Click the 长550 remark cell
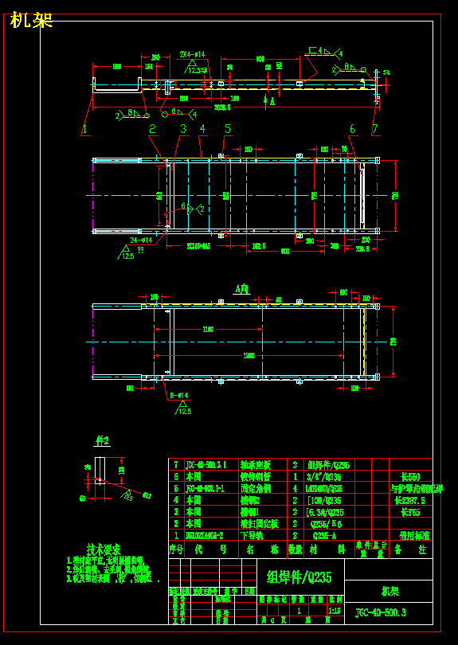Viewport: 458px width, 645px height. pyautogui.click(x=410, y=477)
